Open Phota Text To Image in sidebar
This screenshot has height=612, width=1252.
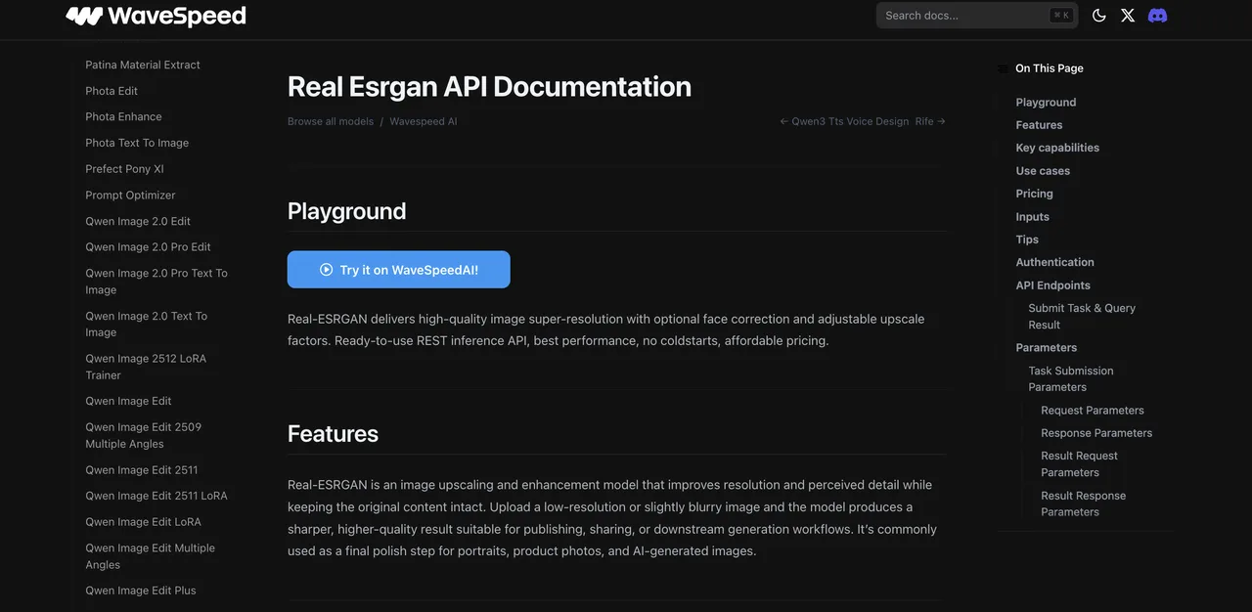point(137,143)
